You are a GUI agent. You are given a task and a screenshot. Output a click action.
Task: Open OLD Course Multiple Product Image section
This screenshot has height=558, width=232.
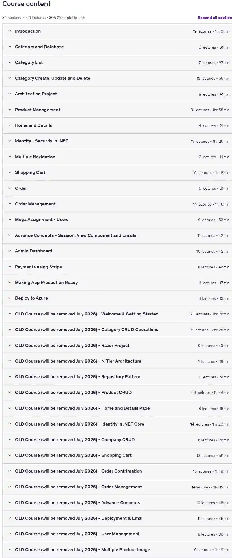click(x=117, y=549)
